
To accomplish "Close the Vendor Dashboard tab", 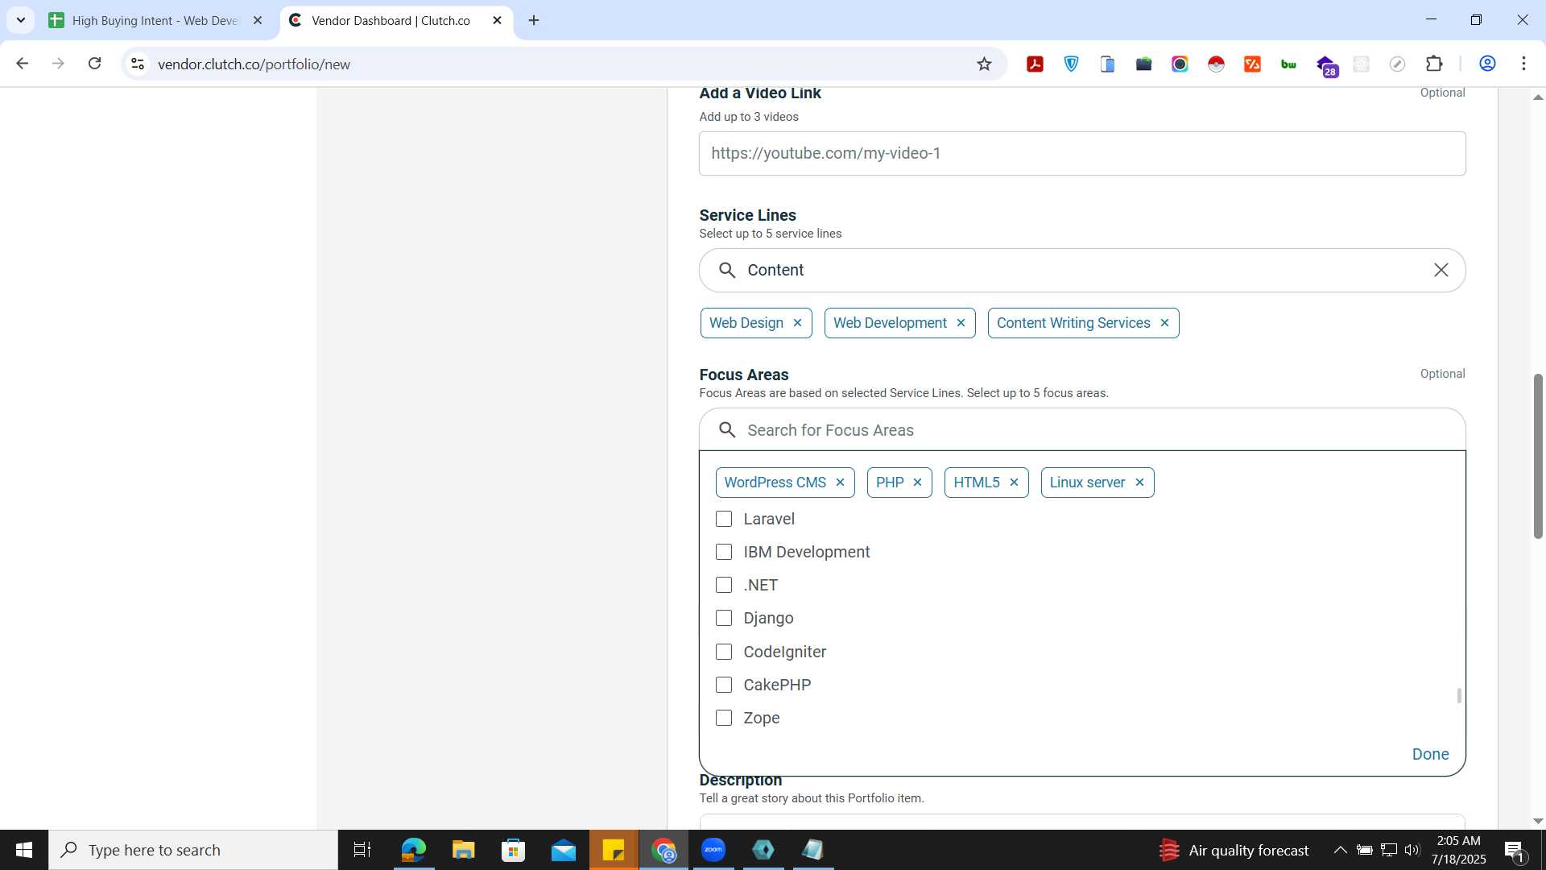I will [497, 21].
